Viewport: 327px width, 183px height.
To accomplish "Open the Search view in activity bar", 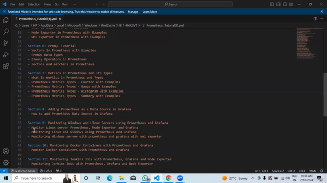I will [x=6, y=32].
